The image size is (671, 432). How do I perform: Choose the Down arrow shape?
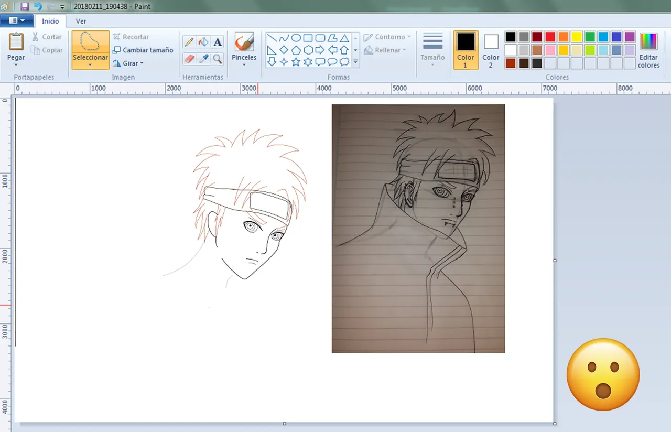(272, 62)
